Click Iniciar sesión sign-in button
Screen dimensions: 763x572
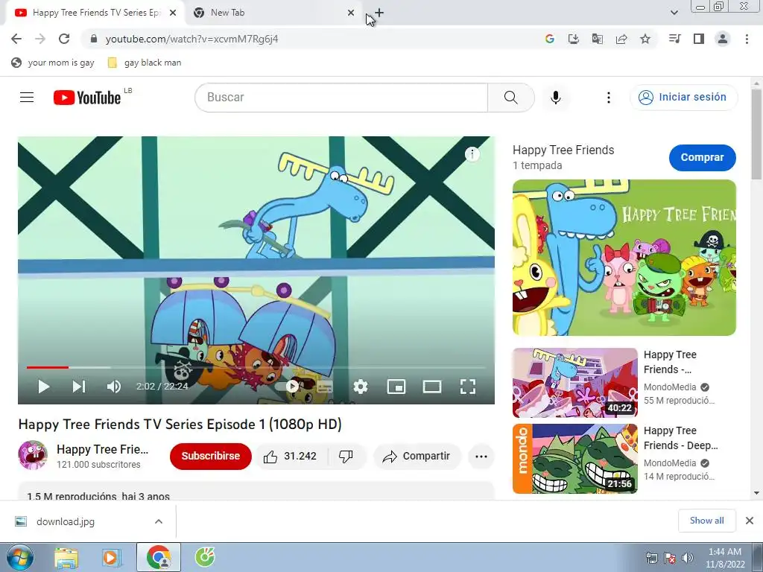click(x=684, y=98)
